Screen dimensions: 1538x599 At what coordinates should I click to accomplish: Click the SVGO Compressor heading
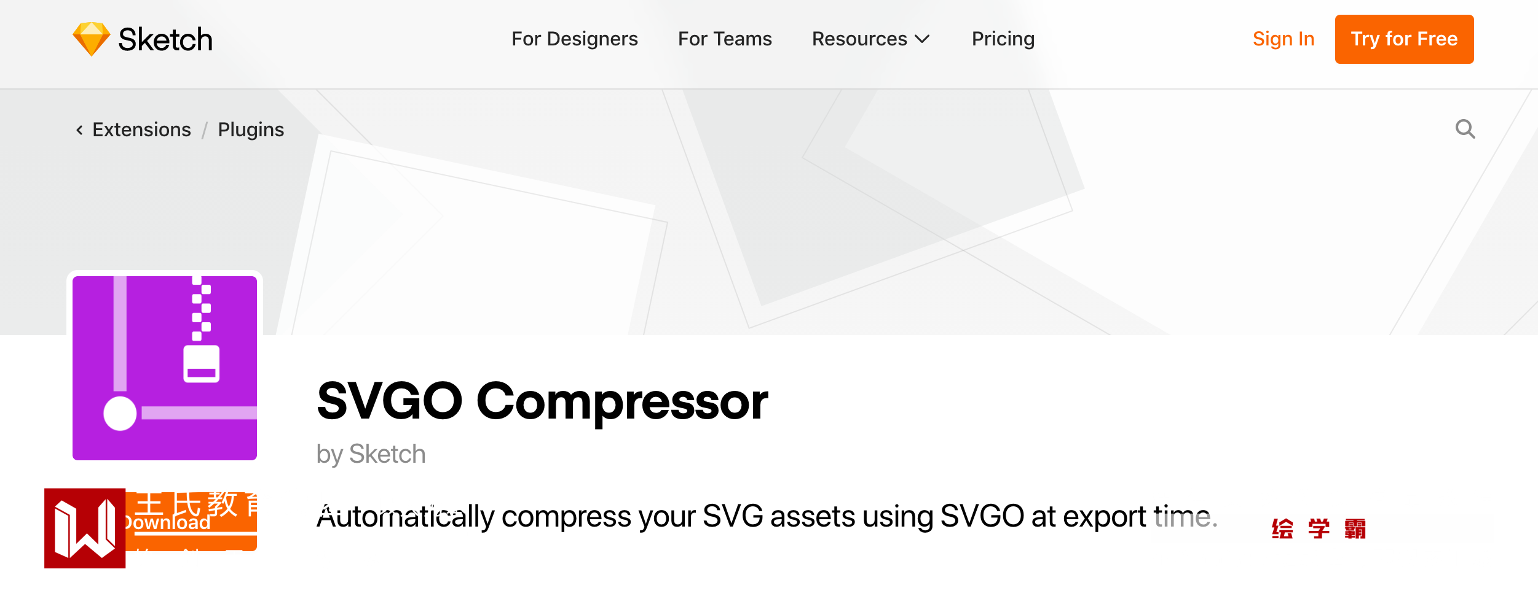coord(542,401)
